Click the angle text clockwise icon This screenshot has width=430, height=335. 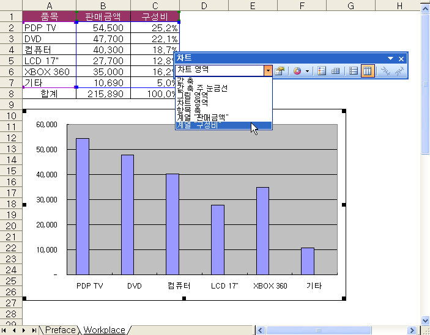click(385, 72)
